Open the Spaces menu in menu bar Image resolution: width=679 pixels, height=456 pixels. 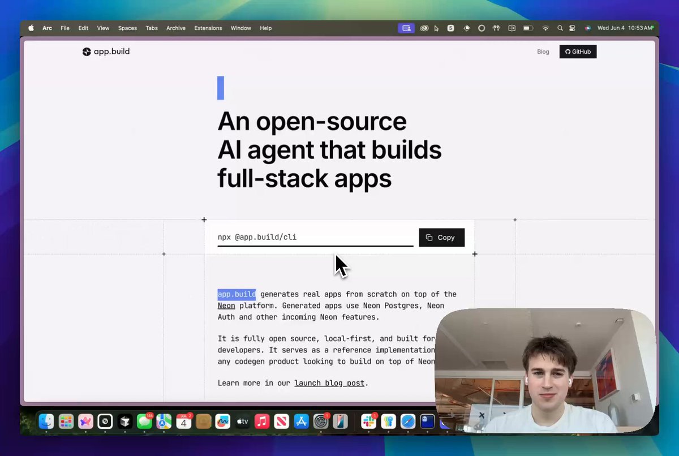[127, 28]
